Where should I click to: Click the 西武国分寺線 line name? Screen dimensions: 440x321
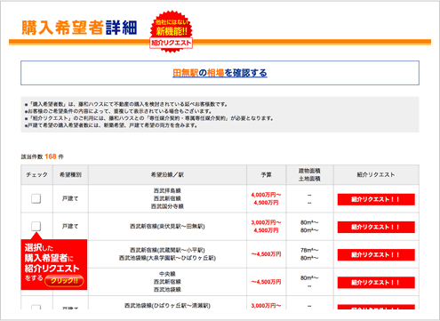(x=167, y=206)
